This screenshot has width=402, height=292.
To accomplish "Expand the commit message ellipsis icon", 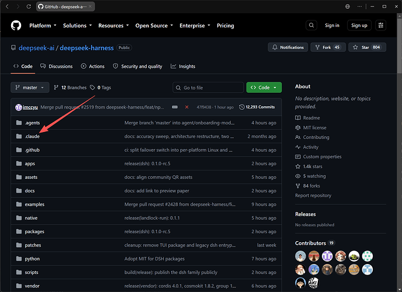I will click(175, 107).
